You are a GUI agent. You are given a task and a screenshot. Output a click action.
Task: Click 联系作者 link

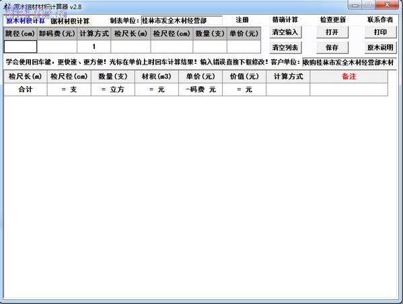[x=380, y=20]
